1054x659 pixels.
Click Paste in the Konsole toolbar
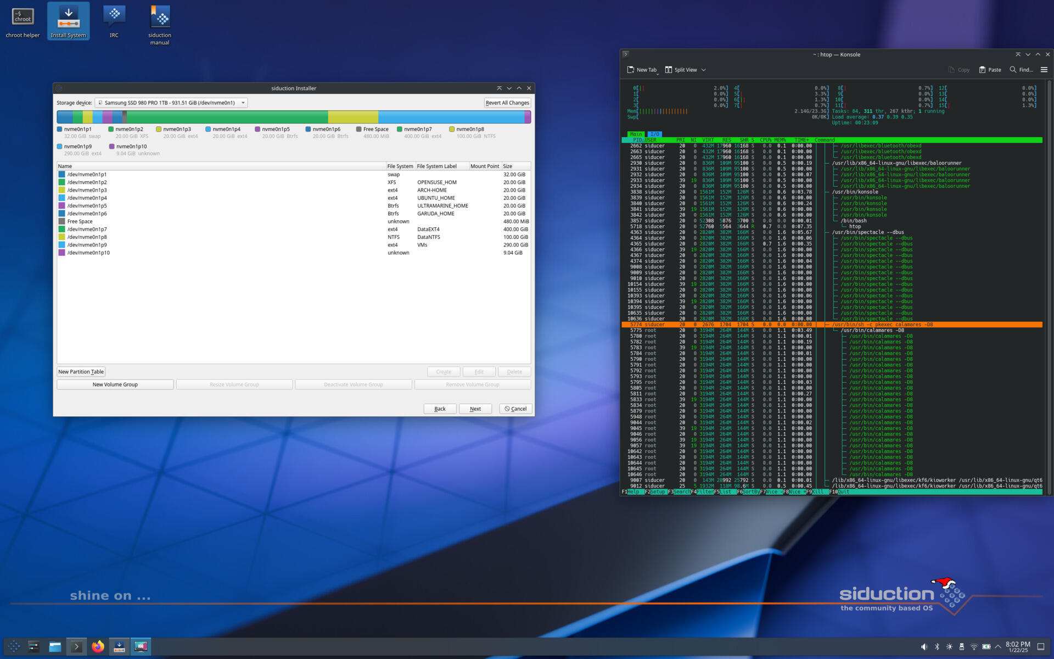(990, 70)
